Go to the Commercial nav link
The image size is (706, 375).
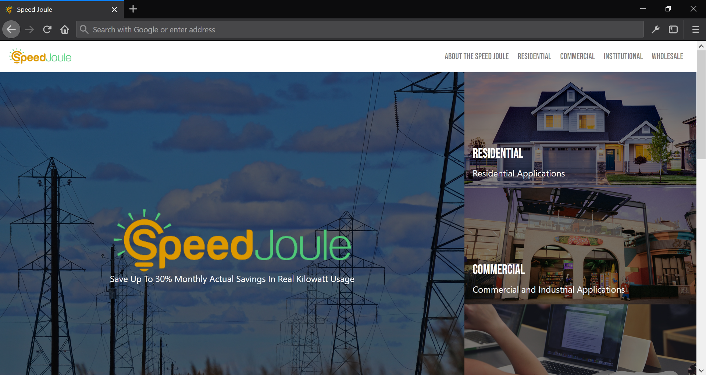pos(577,56)
